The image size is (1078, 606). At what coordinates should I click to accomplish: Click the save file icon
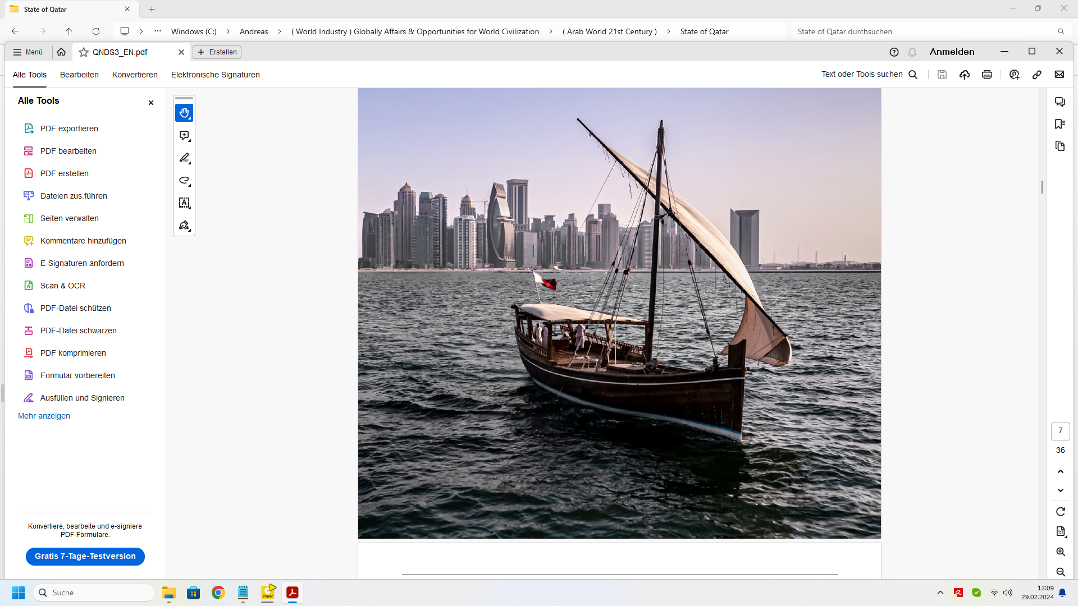click(942, 75)
